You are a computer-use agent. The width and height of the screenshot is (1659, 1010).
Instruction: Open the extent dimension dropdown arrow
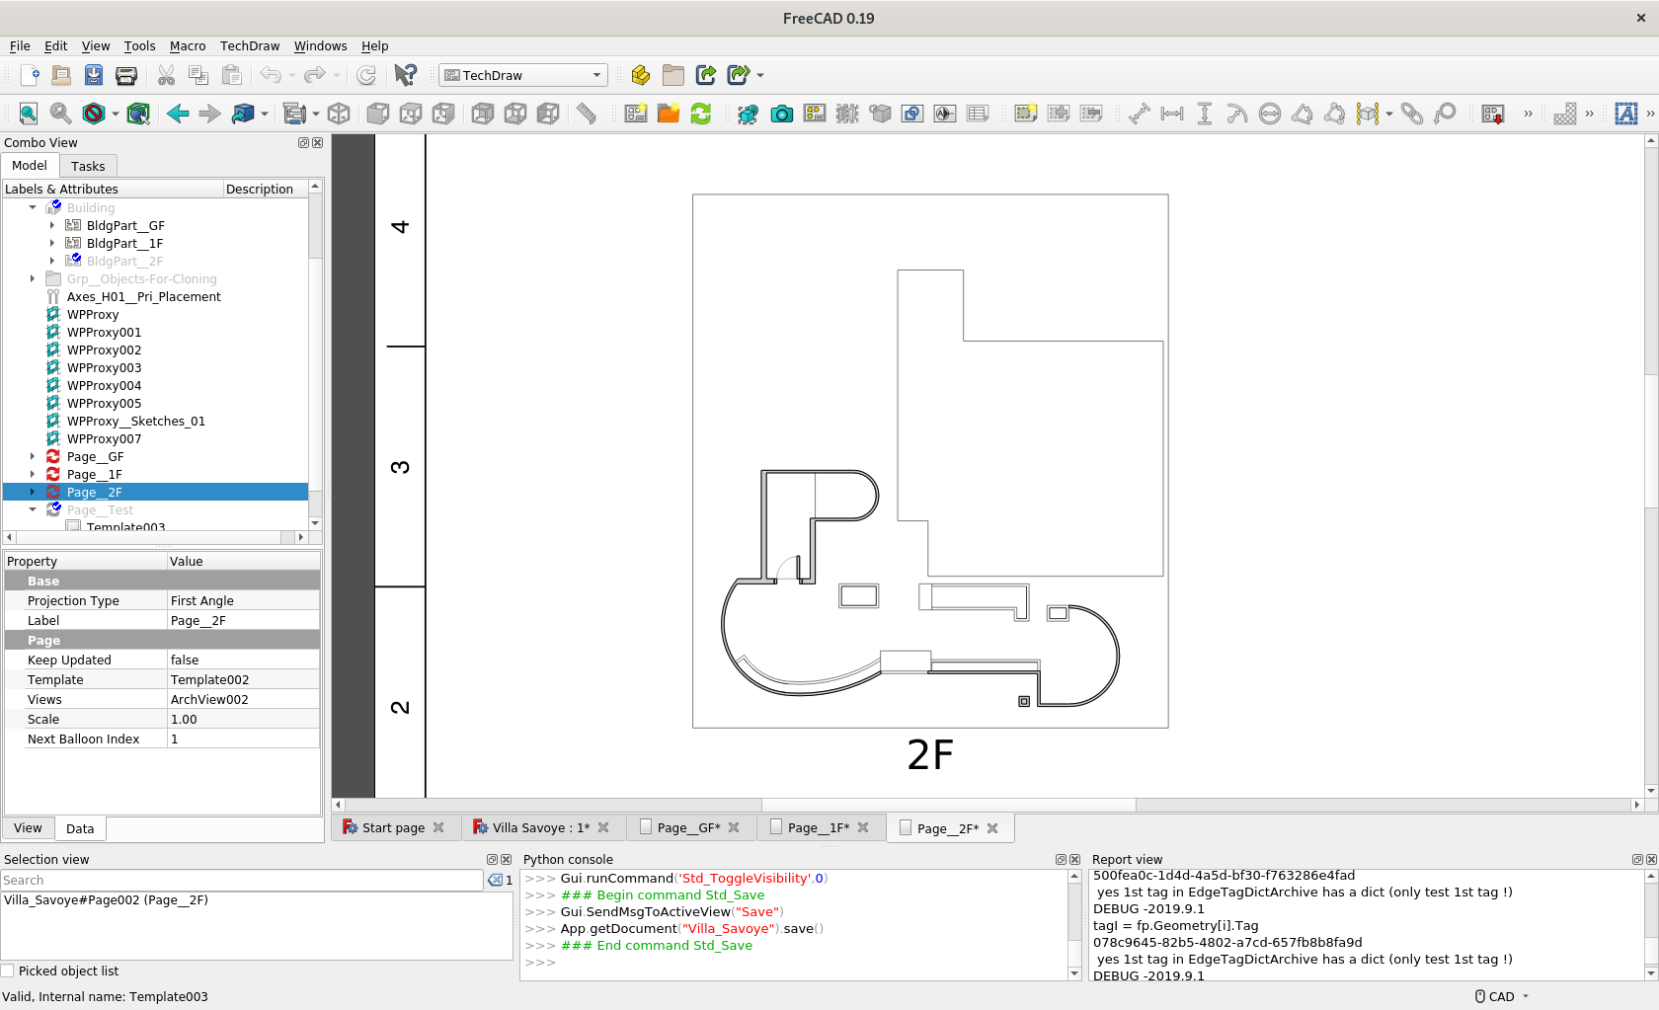click(1389, 114)
